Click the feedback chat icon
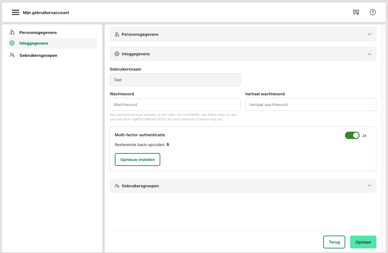 [x=356, y=13]
